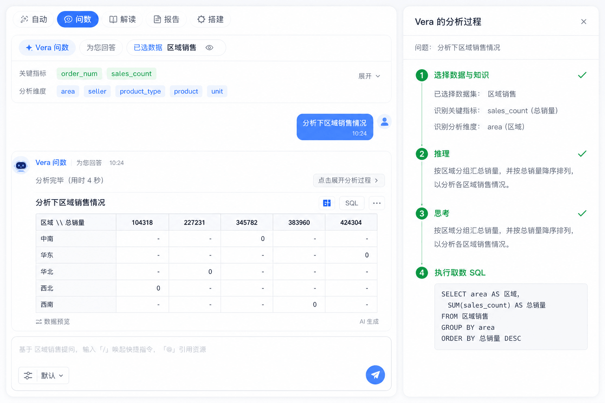Viewport: 605px width, 403px height.
Task: Toggle the eye icon beside 区域销售
Action: (210, 48)
